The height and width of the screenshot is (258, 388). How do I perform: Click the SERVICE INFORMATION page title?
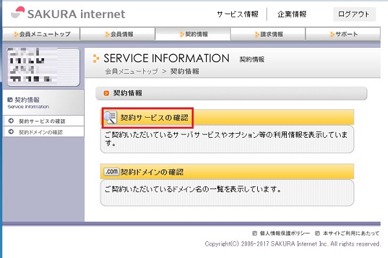166,58
